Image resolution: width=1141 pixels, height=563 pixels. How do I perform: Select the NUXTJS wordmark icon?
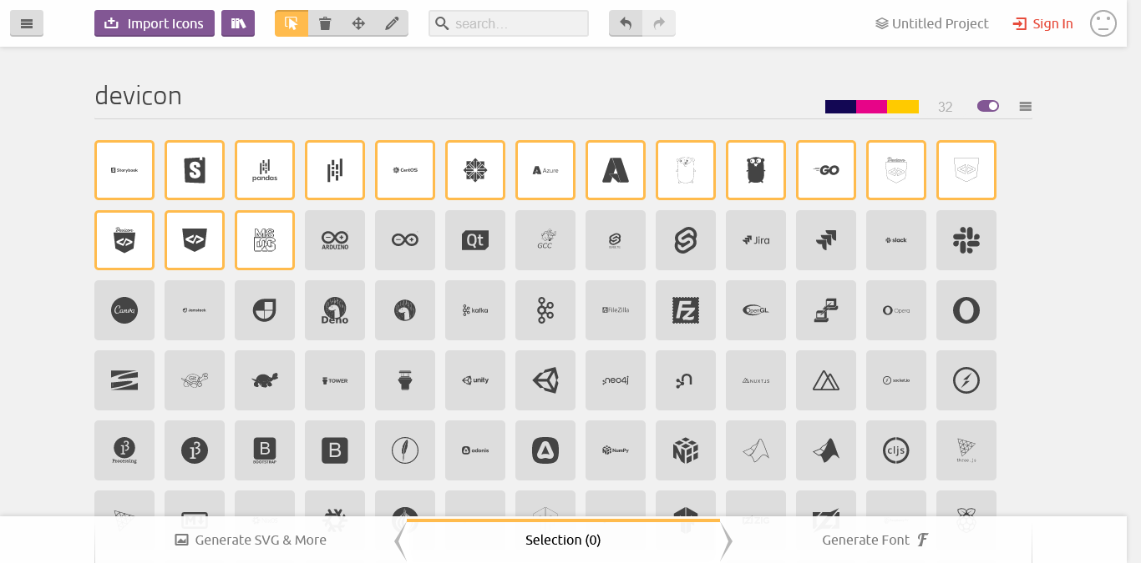756,380
